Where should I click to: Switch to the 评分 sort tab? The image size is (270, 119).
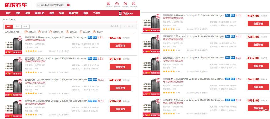[x=25, y=26]
